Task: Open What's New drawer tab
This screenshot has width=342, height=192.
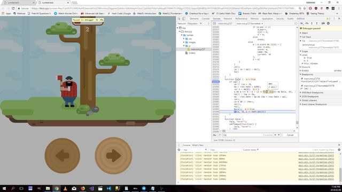Action: click(x=198, y=145)
